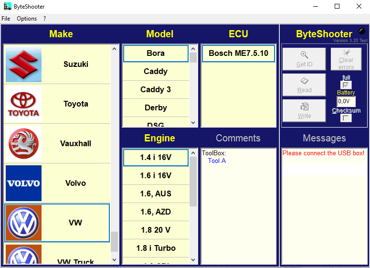Select Bora in the Model list
The height and width of the screenshot is (268, 370).
(x=156, y=54)
